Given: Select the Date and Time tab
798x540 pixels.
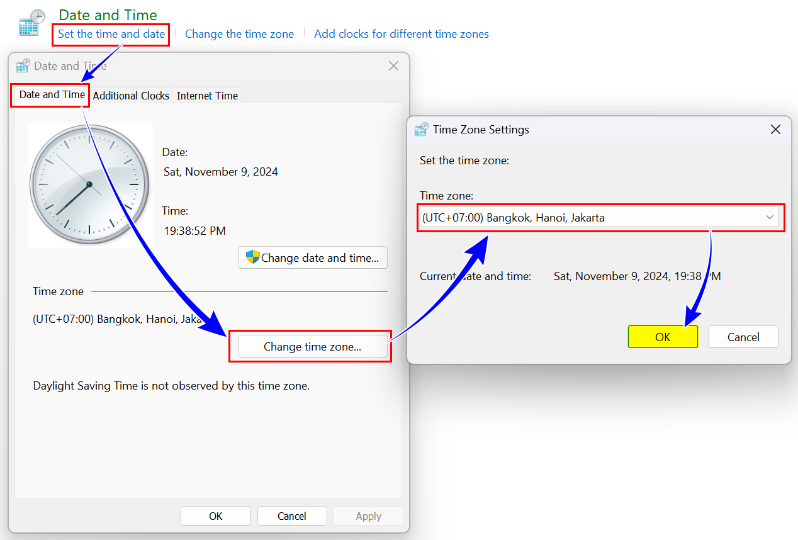Looking at the screenshot, I should (52, 95).
